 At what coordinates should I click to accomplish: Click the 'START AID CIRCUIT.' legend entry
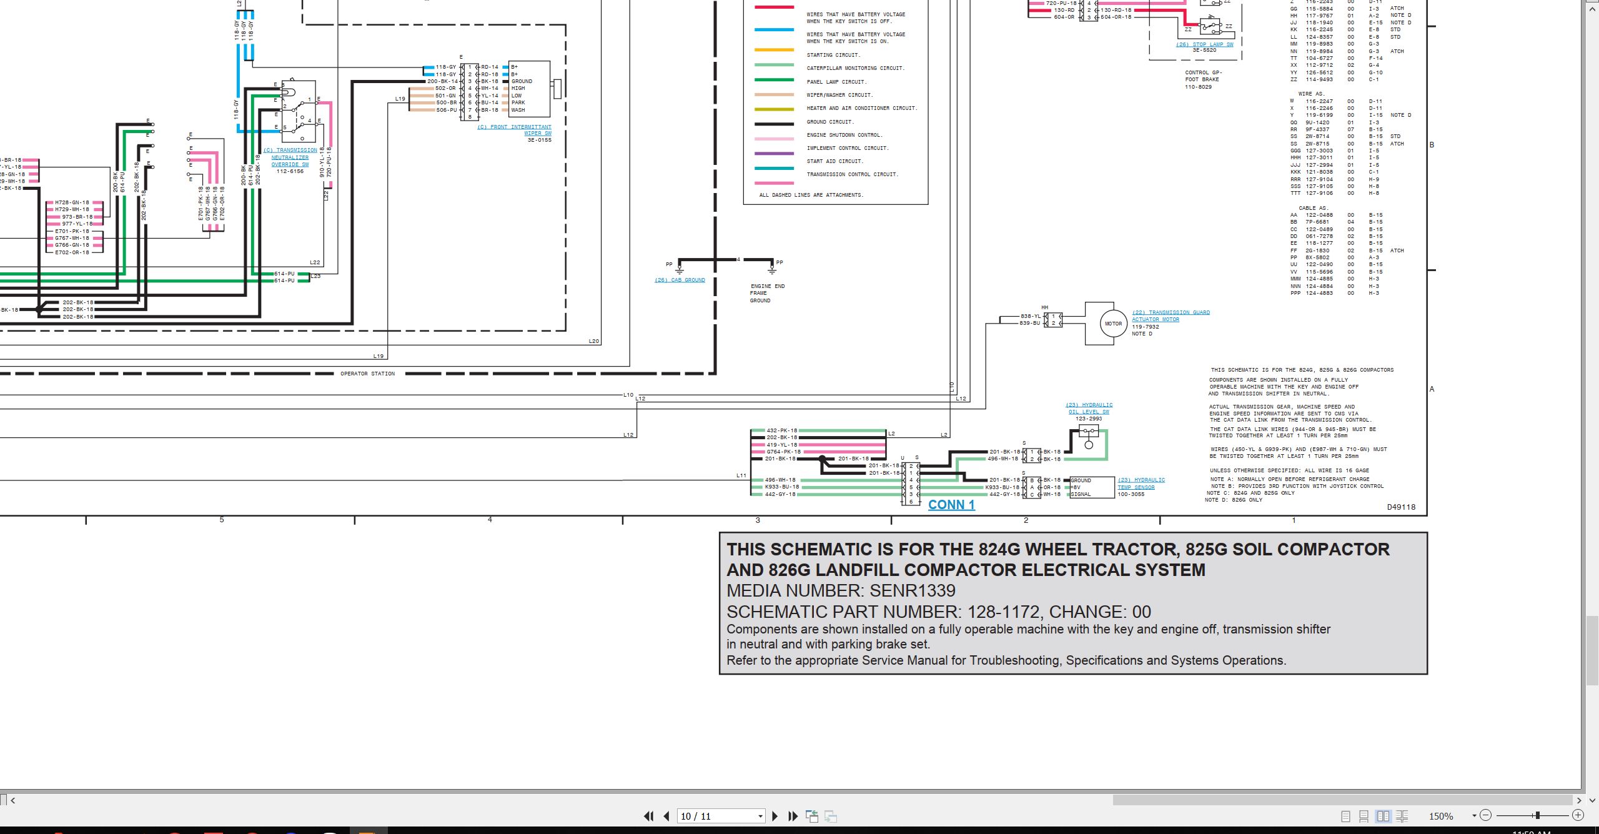click(x=834, y=161)
